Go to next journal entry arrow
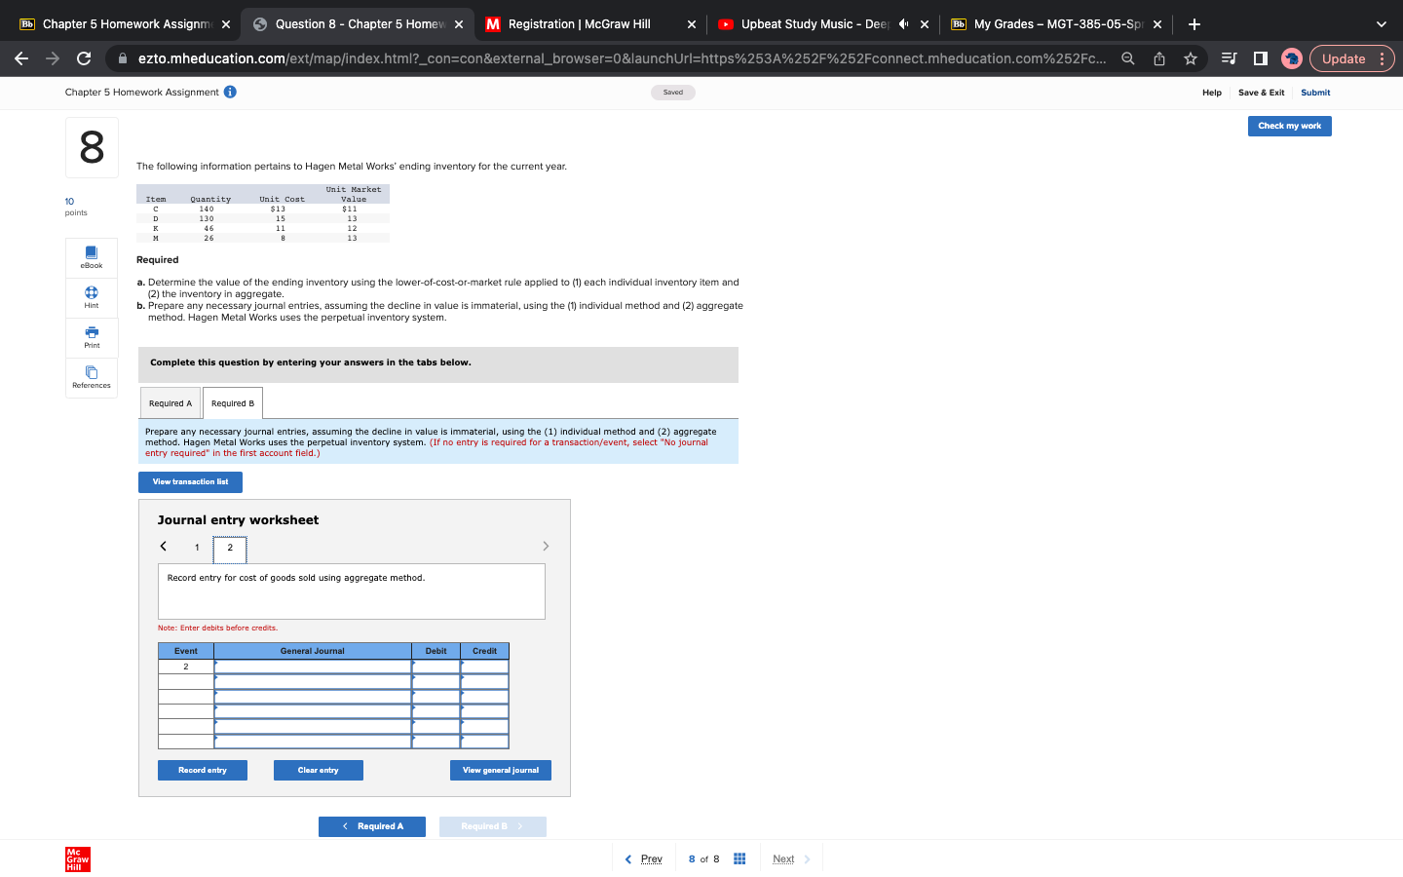 [546, 546]
